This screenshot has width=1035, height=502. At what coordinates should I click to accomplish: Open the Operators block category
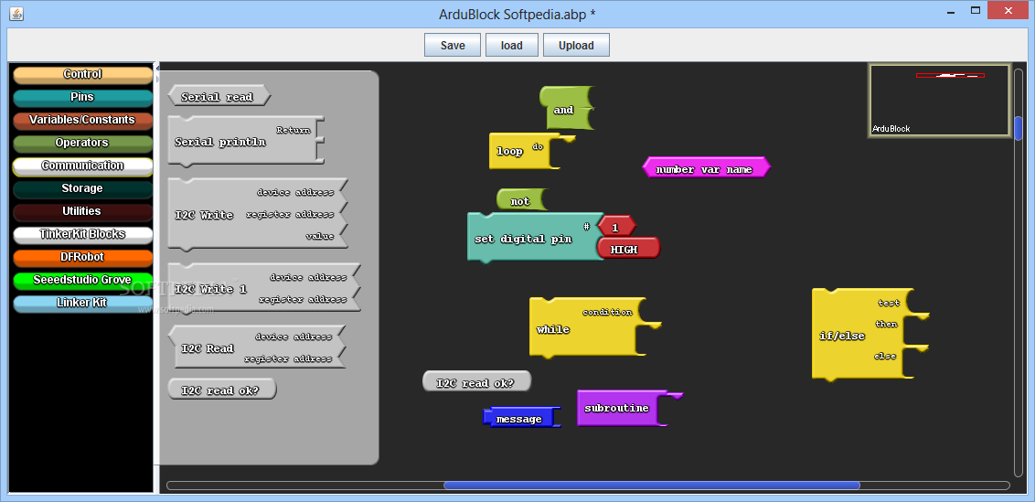click(82, 144)
